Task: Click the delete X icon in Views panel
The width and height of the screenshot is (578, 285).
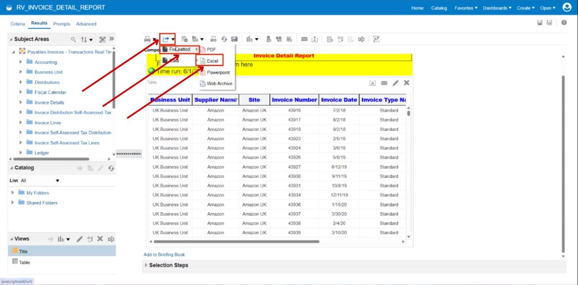Action: pyautogui.click(x=99, y=239)
